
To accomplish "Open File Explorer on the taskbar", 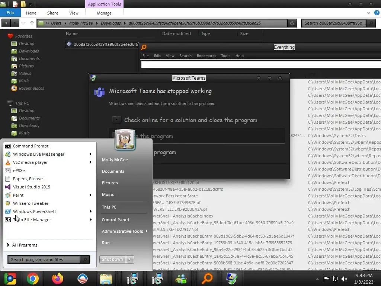I will tap(106, 279).
